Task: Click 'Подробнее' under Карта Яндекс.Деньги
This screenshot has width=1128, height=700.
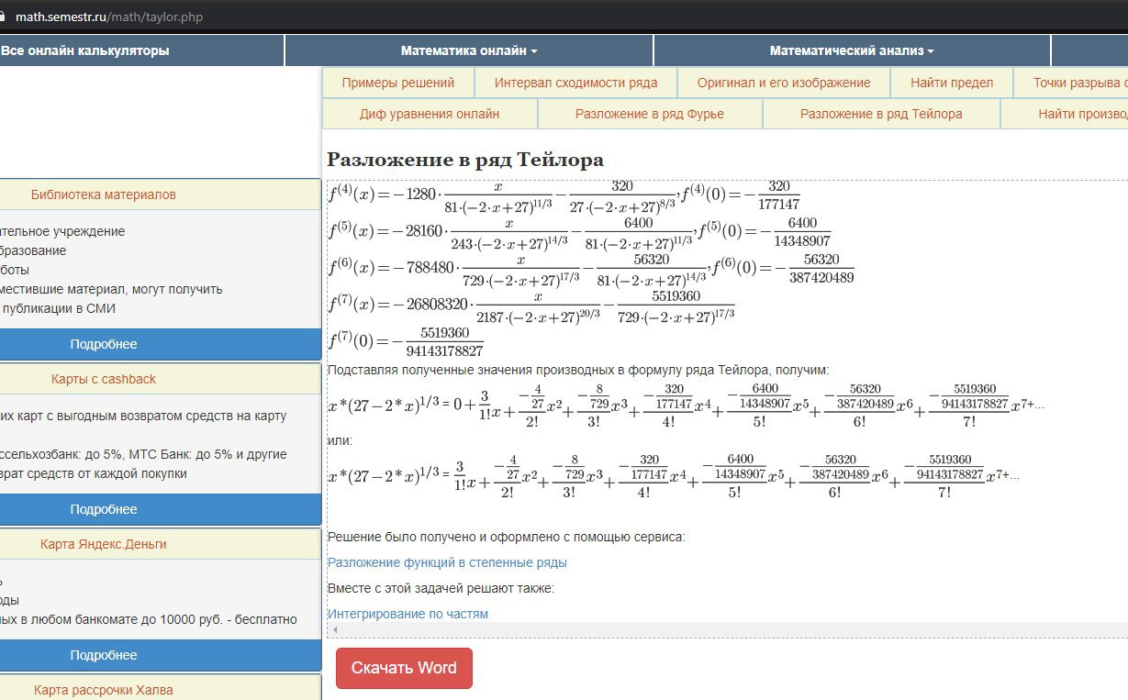Action: point(104,655)
